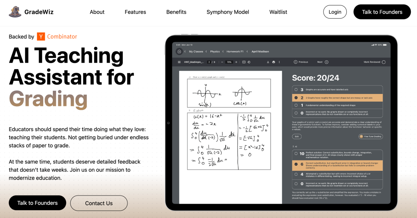Click chevron before Physics breadcrumb
This screenshot has height=218, width=417.
click(206, 51)
